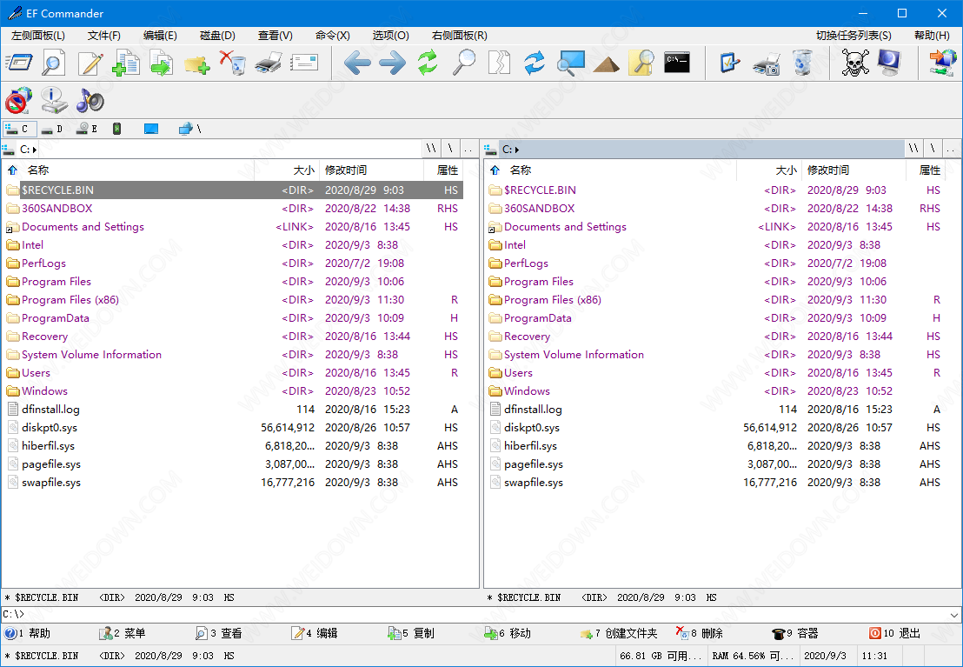Expand the right panel C: path arrow
The width and height of the screenshot is (963, 667).
coord(517,150)
